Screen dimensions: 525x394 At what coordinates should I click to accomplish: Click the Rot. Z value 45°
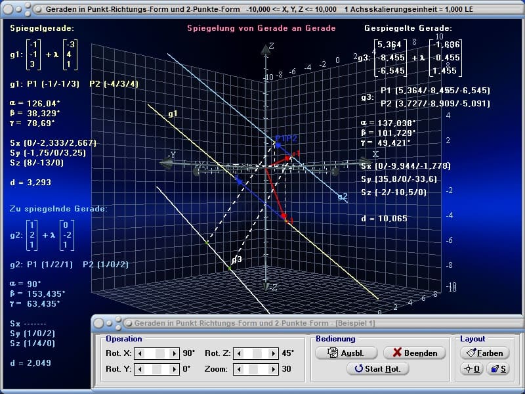point(288,353)
